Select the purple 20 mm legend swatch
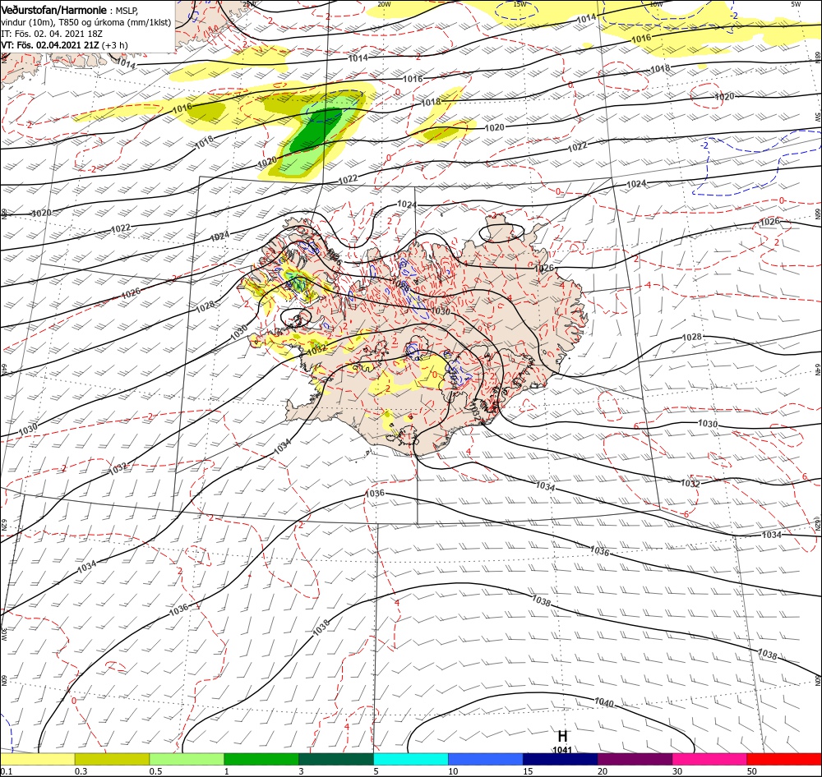Viewport: 822px width, 777px height. click(635, 760)
